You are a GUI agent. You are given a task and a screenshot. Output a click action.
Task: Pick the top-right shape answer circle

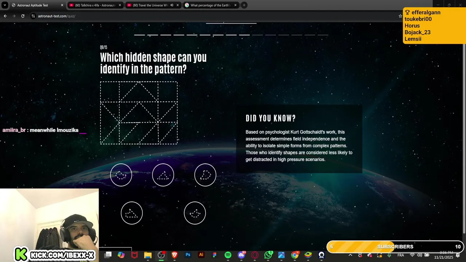205,175
